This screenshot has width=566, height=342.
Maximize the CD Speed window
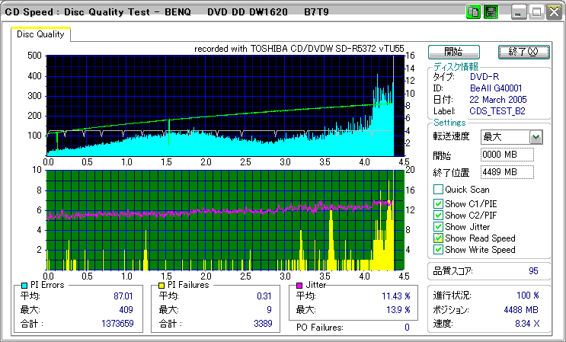tap(536, 12)
